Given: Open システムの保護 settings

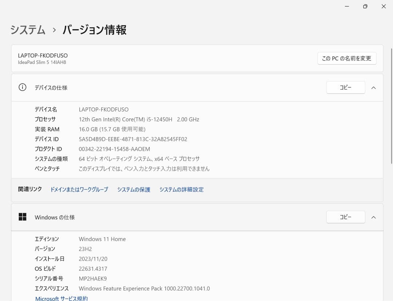Looking at the screenshot, I should pyautogui.click(x=134, y=189).
